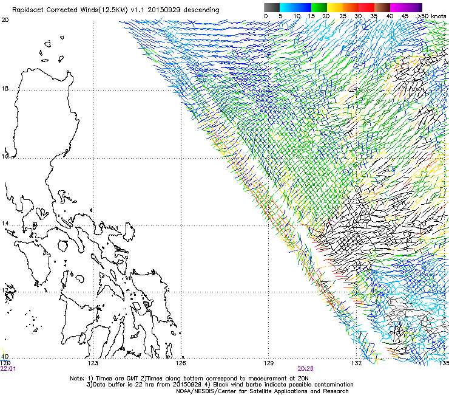Viewport: 449px width, 395px height.
Task: Click legend tick label '25'
Action: tap(342, 16)
